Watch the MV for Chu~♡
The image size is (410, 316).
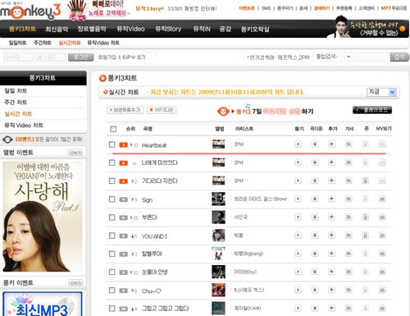point(382,290)
